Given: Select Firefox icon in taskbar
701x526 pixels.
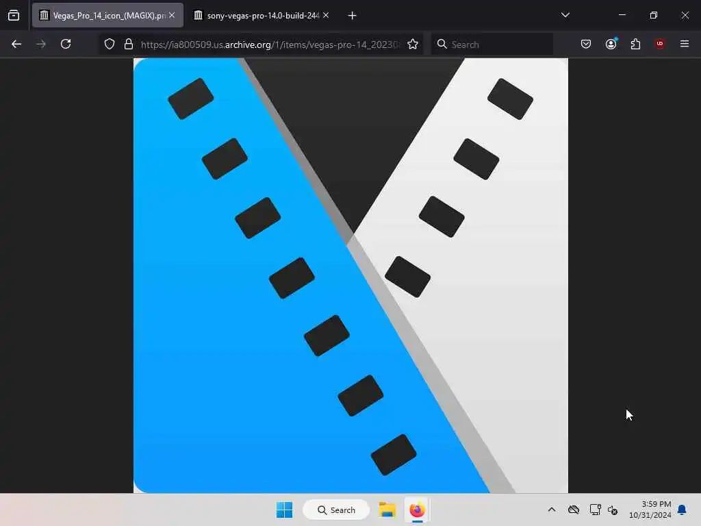Looking at the screenshot, I should pyautogui.click(x=417, y=510).
